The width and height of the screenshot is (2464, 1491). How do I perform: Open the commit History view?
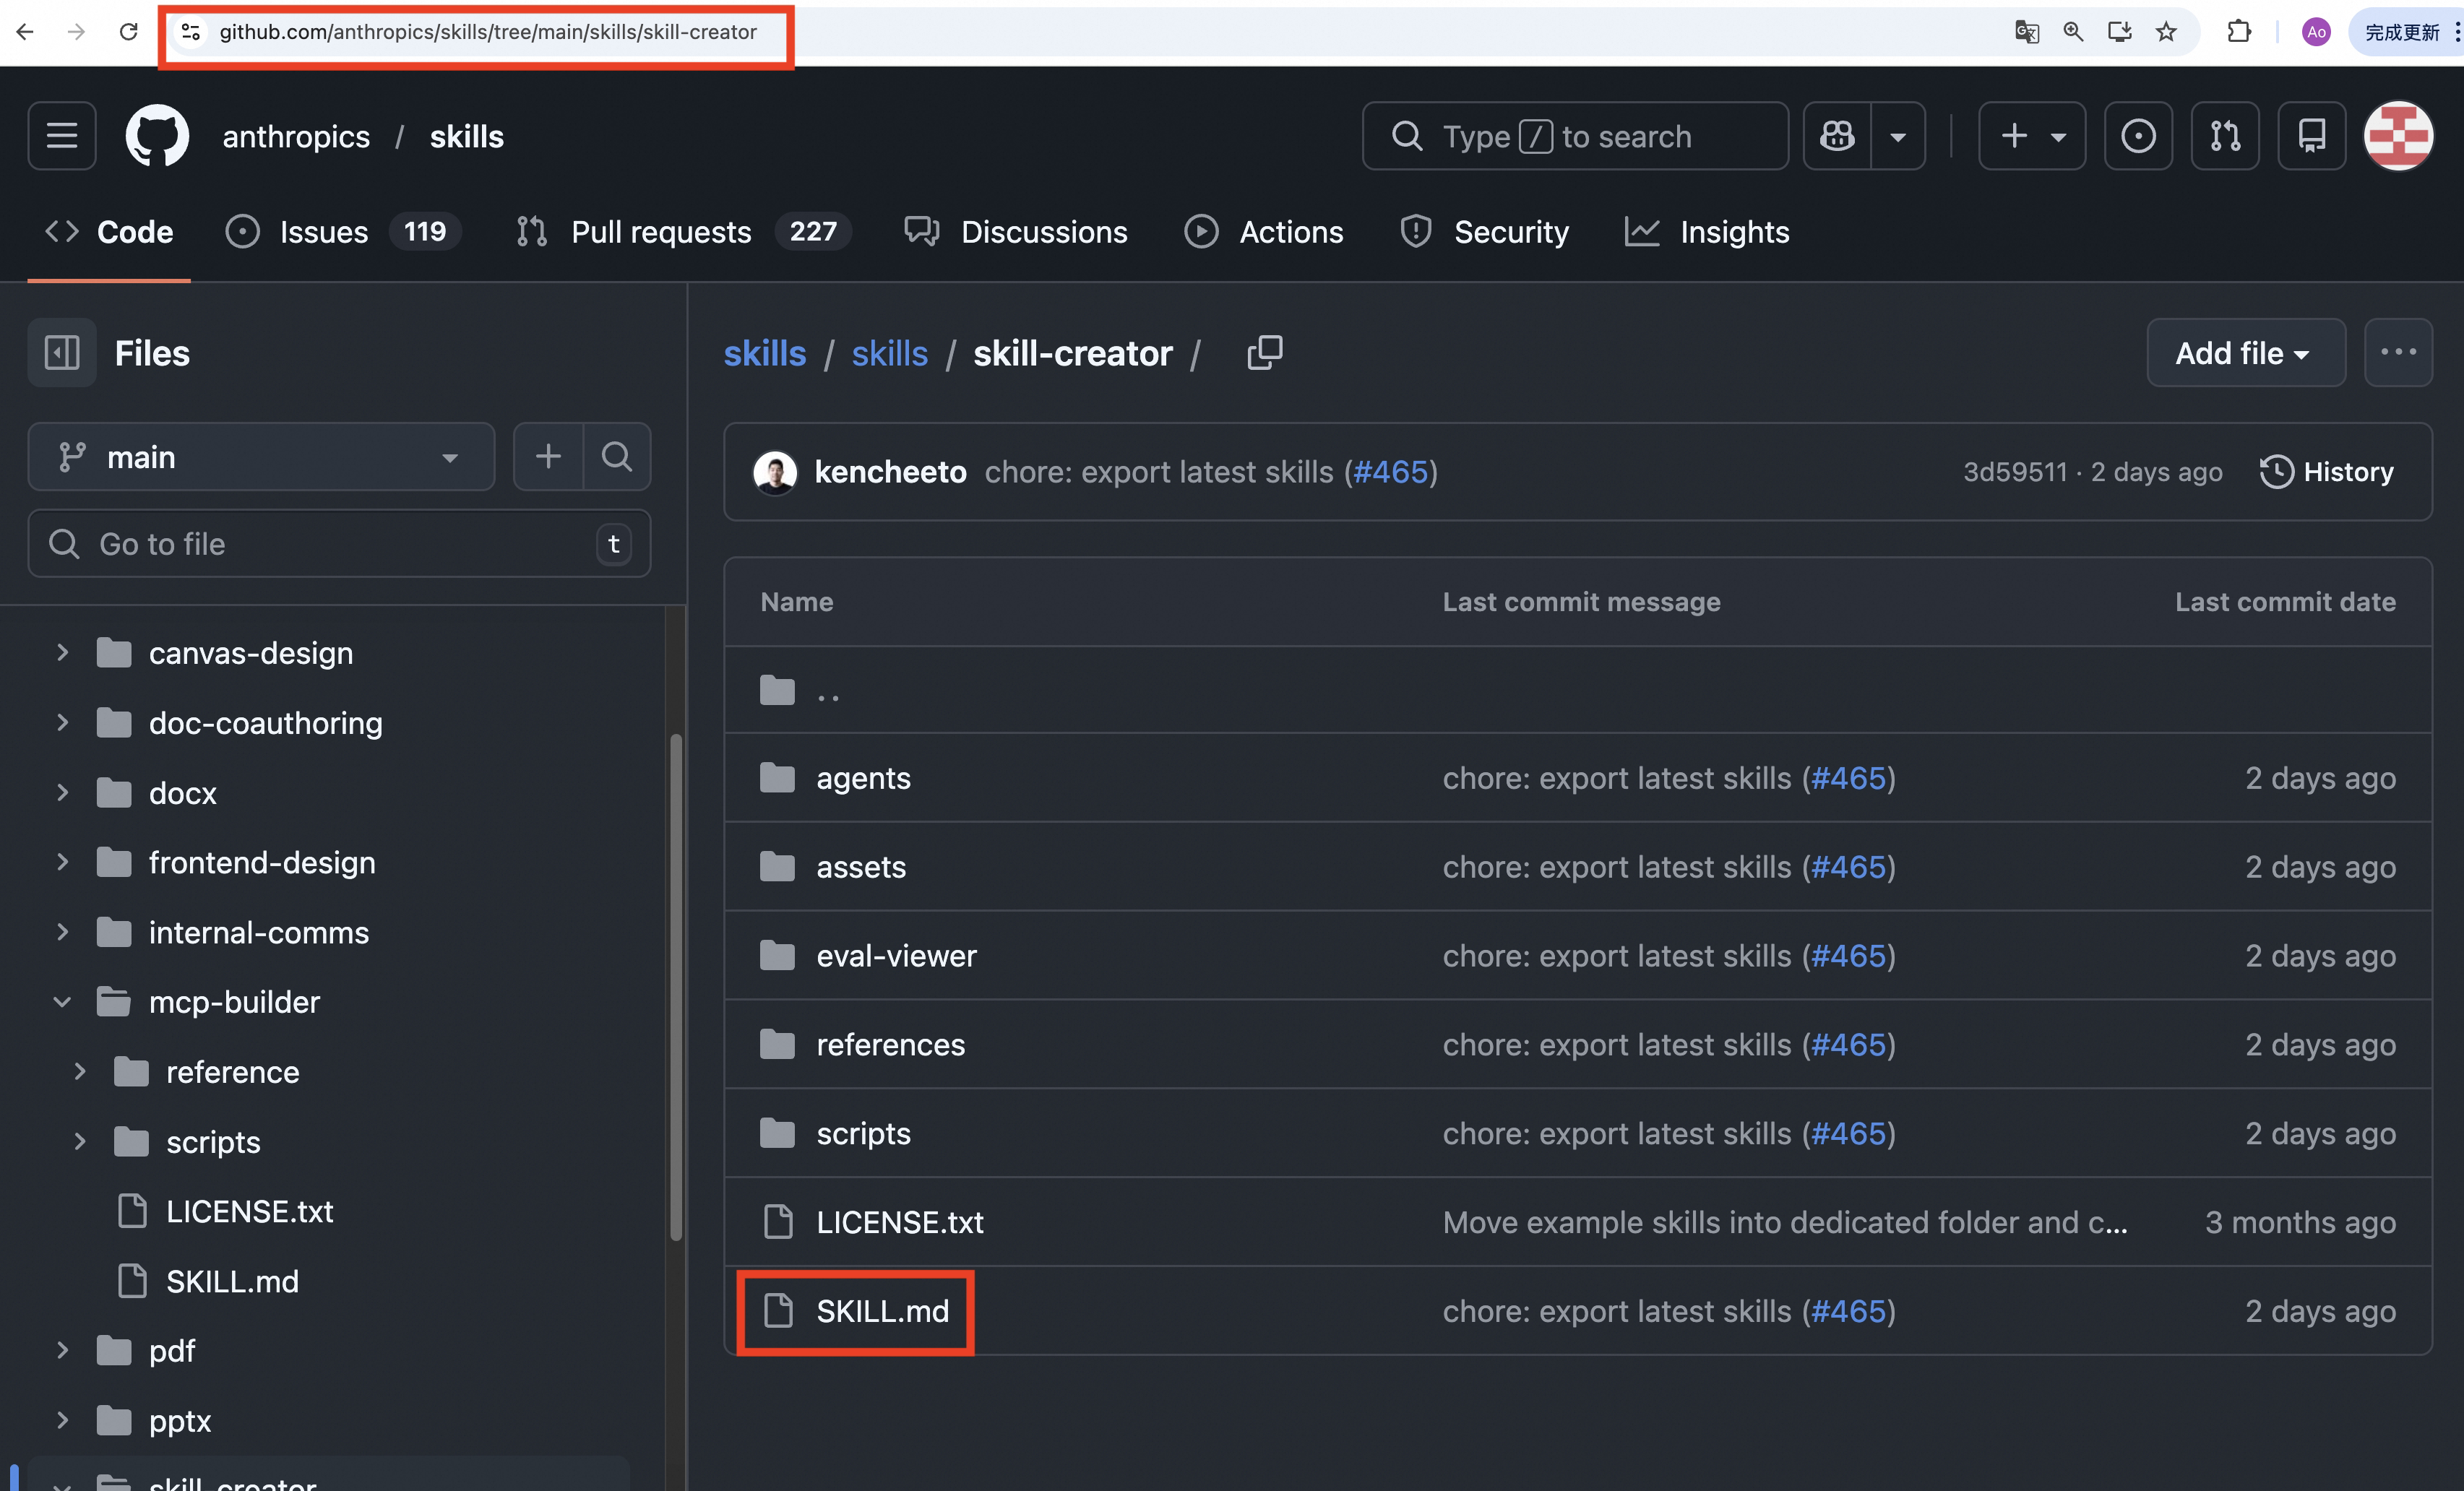[2327, 471]
